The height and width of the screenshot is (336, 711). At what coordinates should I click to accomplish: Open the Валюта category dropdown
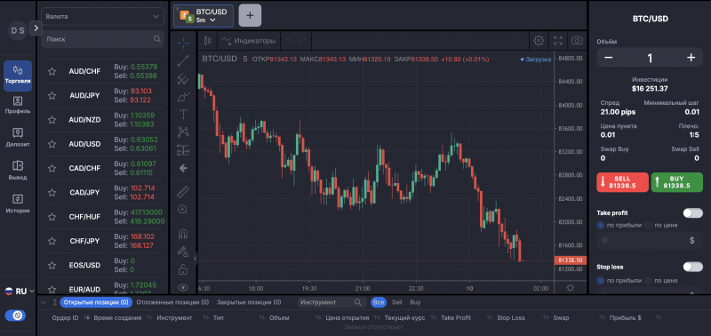coord(102,16)
